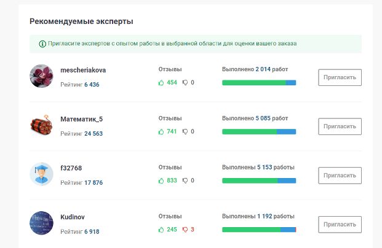
Task: Click thumbs-up icon for Kudinov
Action: (162, 230)
